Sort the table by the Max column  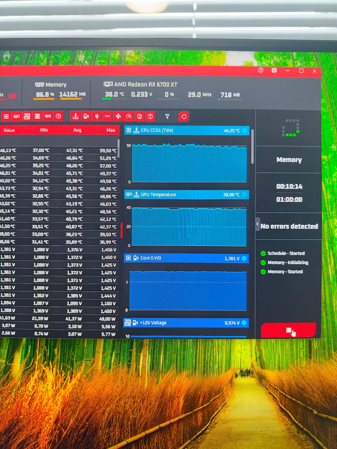[x=111, y=130]
